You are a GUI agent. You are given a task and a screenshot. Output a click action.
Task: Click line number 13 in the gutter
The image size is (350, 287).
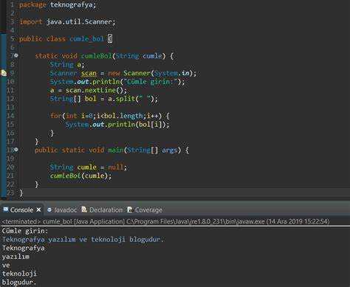coord(10,107)
